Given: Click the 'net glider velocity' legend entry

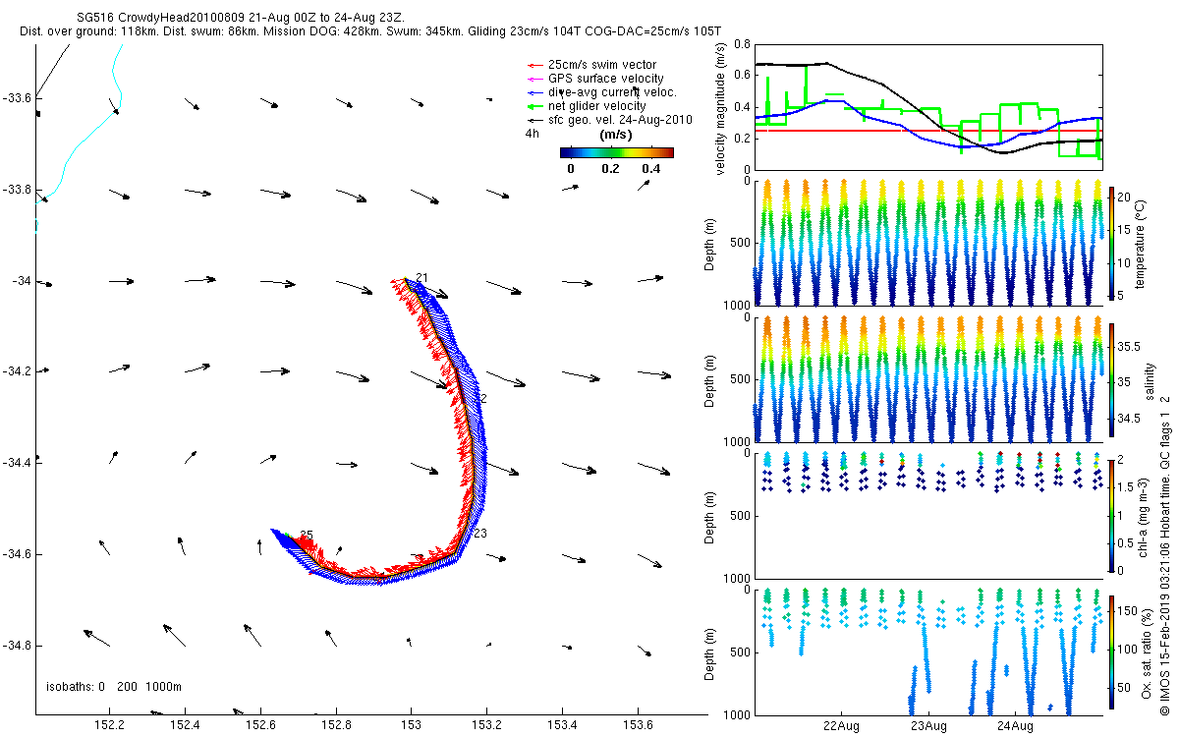Looking at the screenshot, I should (597, 106).
